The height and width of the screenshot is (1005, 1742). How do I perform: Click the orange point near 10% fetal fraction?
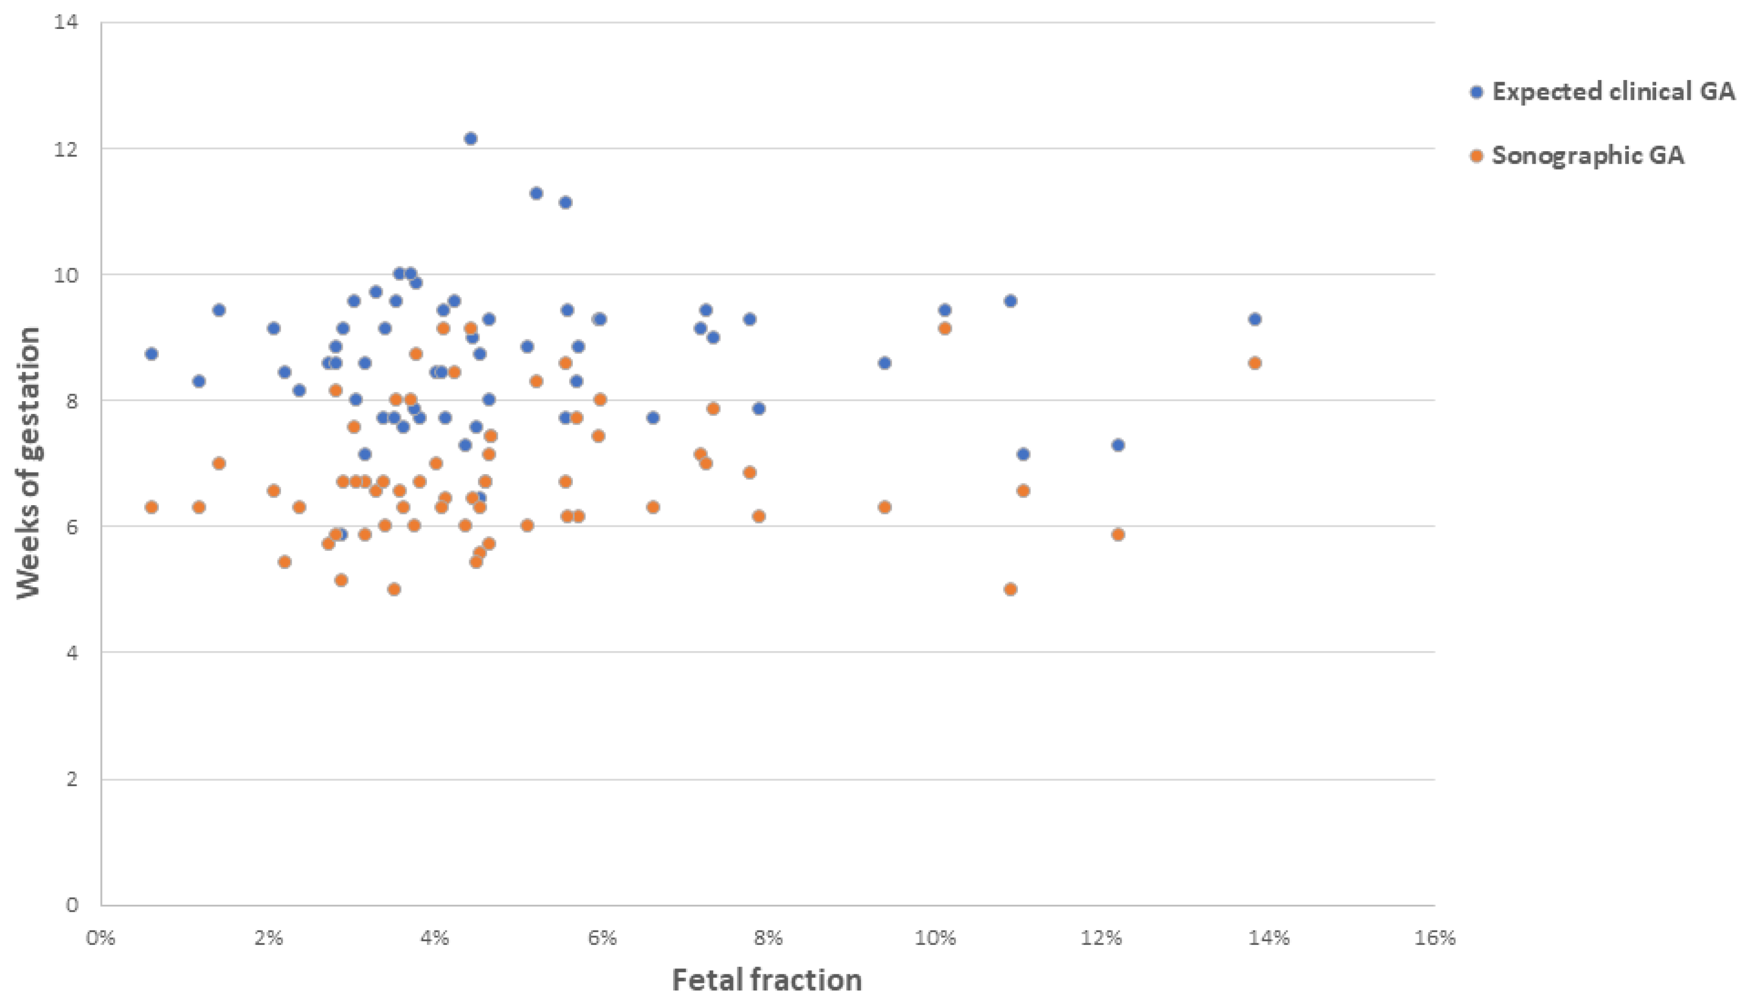[x=945, y=329]
